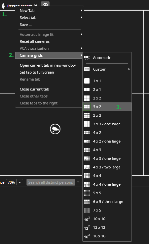Click the Custom grid icon
Screen dimensions: 149x244
pos(87,69)
